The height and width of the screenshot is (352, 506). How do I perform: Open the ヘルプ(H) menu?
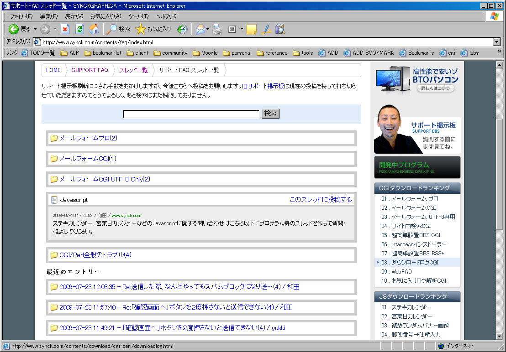coord(166,16)
